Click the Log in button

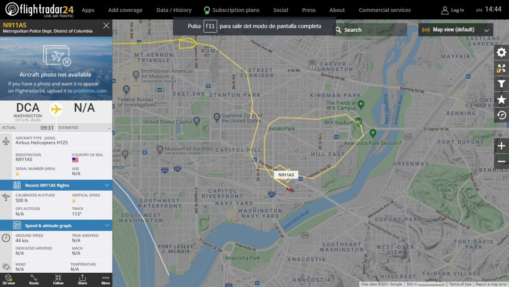tap(453, 10)
